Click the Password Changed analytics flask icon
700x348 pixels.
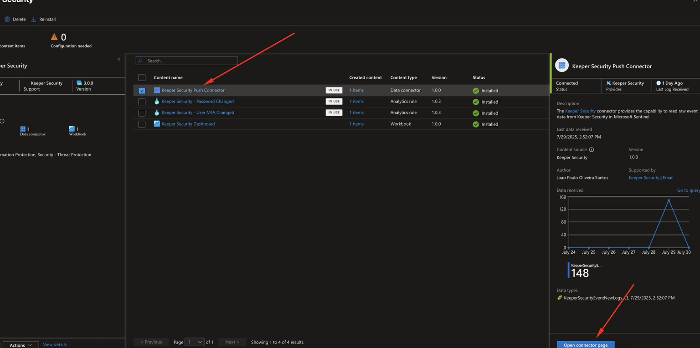pos(157,102)
